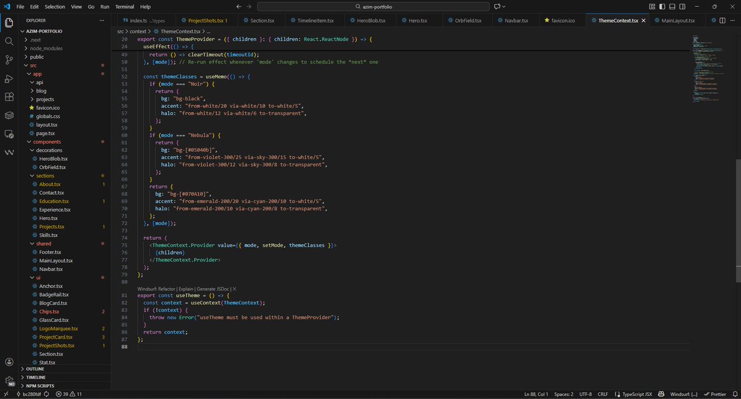
Task: Open the File menu
Action: [20, 6]
